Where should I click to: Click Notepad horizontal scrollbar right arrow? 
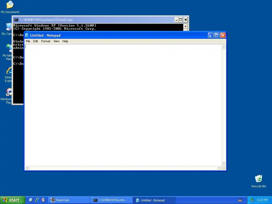pos(219,168)
